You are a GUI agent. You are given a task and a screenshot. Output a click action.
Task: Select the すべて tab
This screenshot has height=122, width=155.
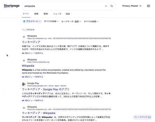26,14
